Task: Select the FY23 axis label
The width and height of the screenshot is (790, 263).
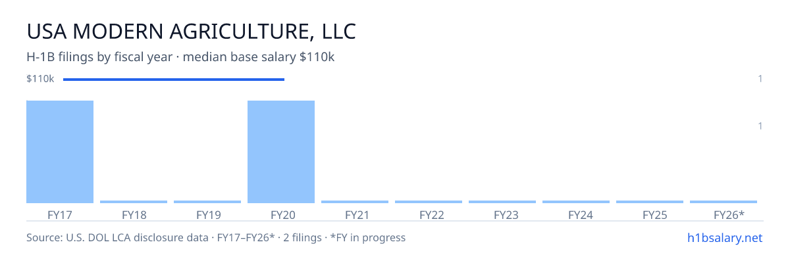Action: (x=502, y=215)
